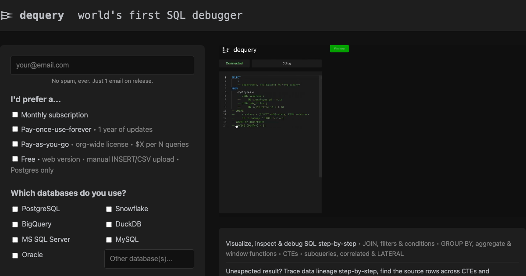Click the 'employees e' line in the editor
Image resolution: width=526 pixels, height=276 pixels.
pos(245,92)
